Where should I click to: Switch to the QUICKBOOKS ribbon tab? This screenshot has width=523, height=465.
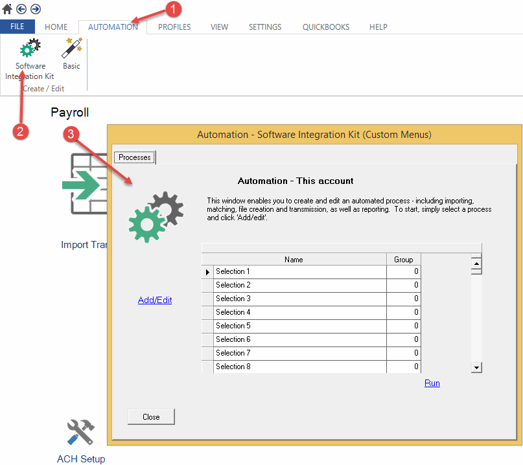coord(326,27)
